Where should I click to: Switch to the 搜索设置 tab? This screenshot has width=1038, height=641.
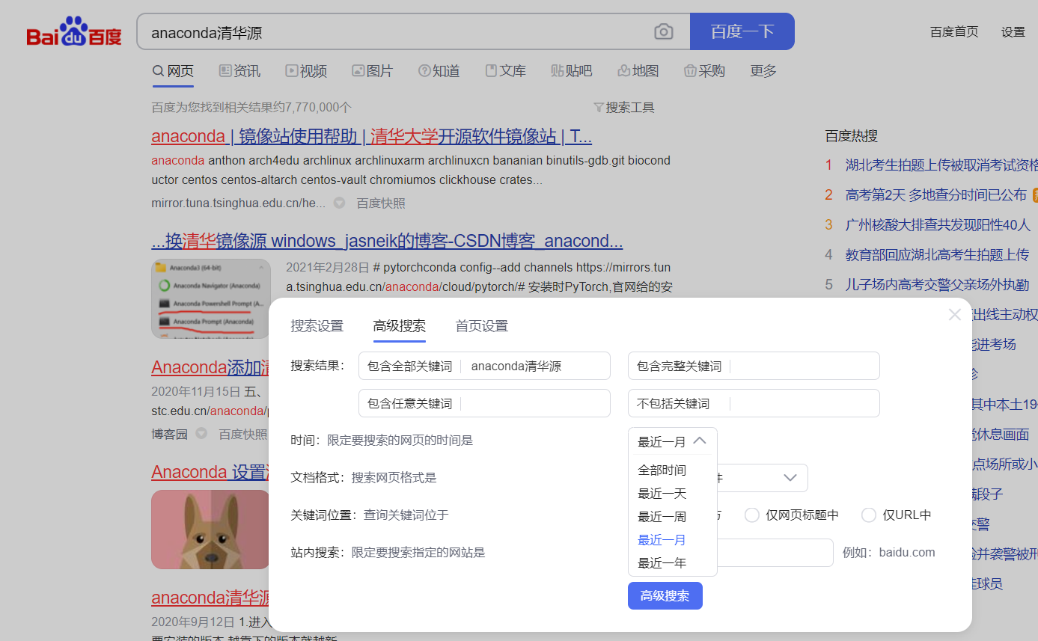point(317,326)
